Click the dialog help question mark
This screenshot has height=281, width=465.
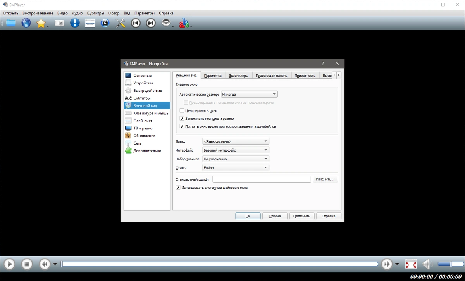coord(323,64)
